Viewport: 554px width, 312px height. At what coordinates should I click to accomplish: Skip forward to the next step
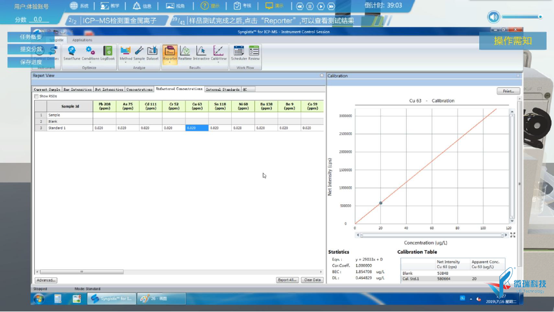[x=331, y=6]
